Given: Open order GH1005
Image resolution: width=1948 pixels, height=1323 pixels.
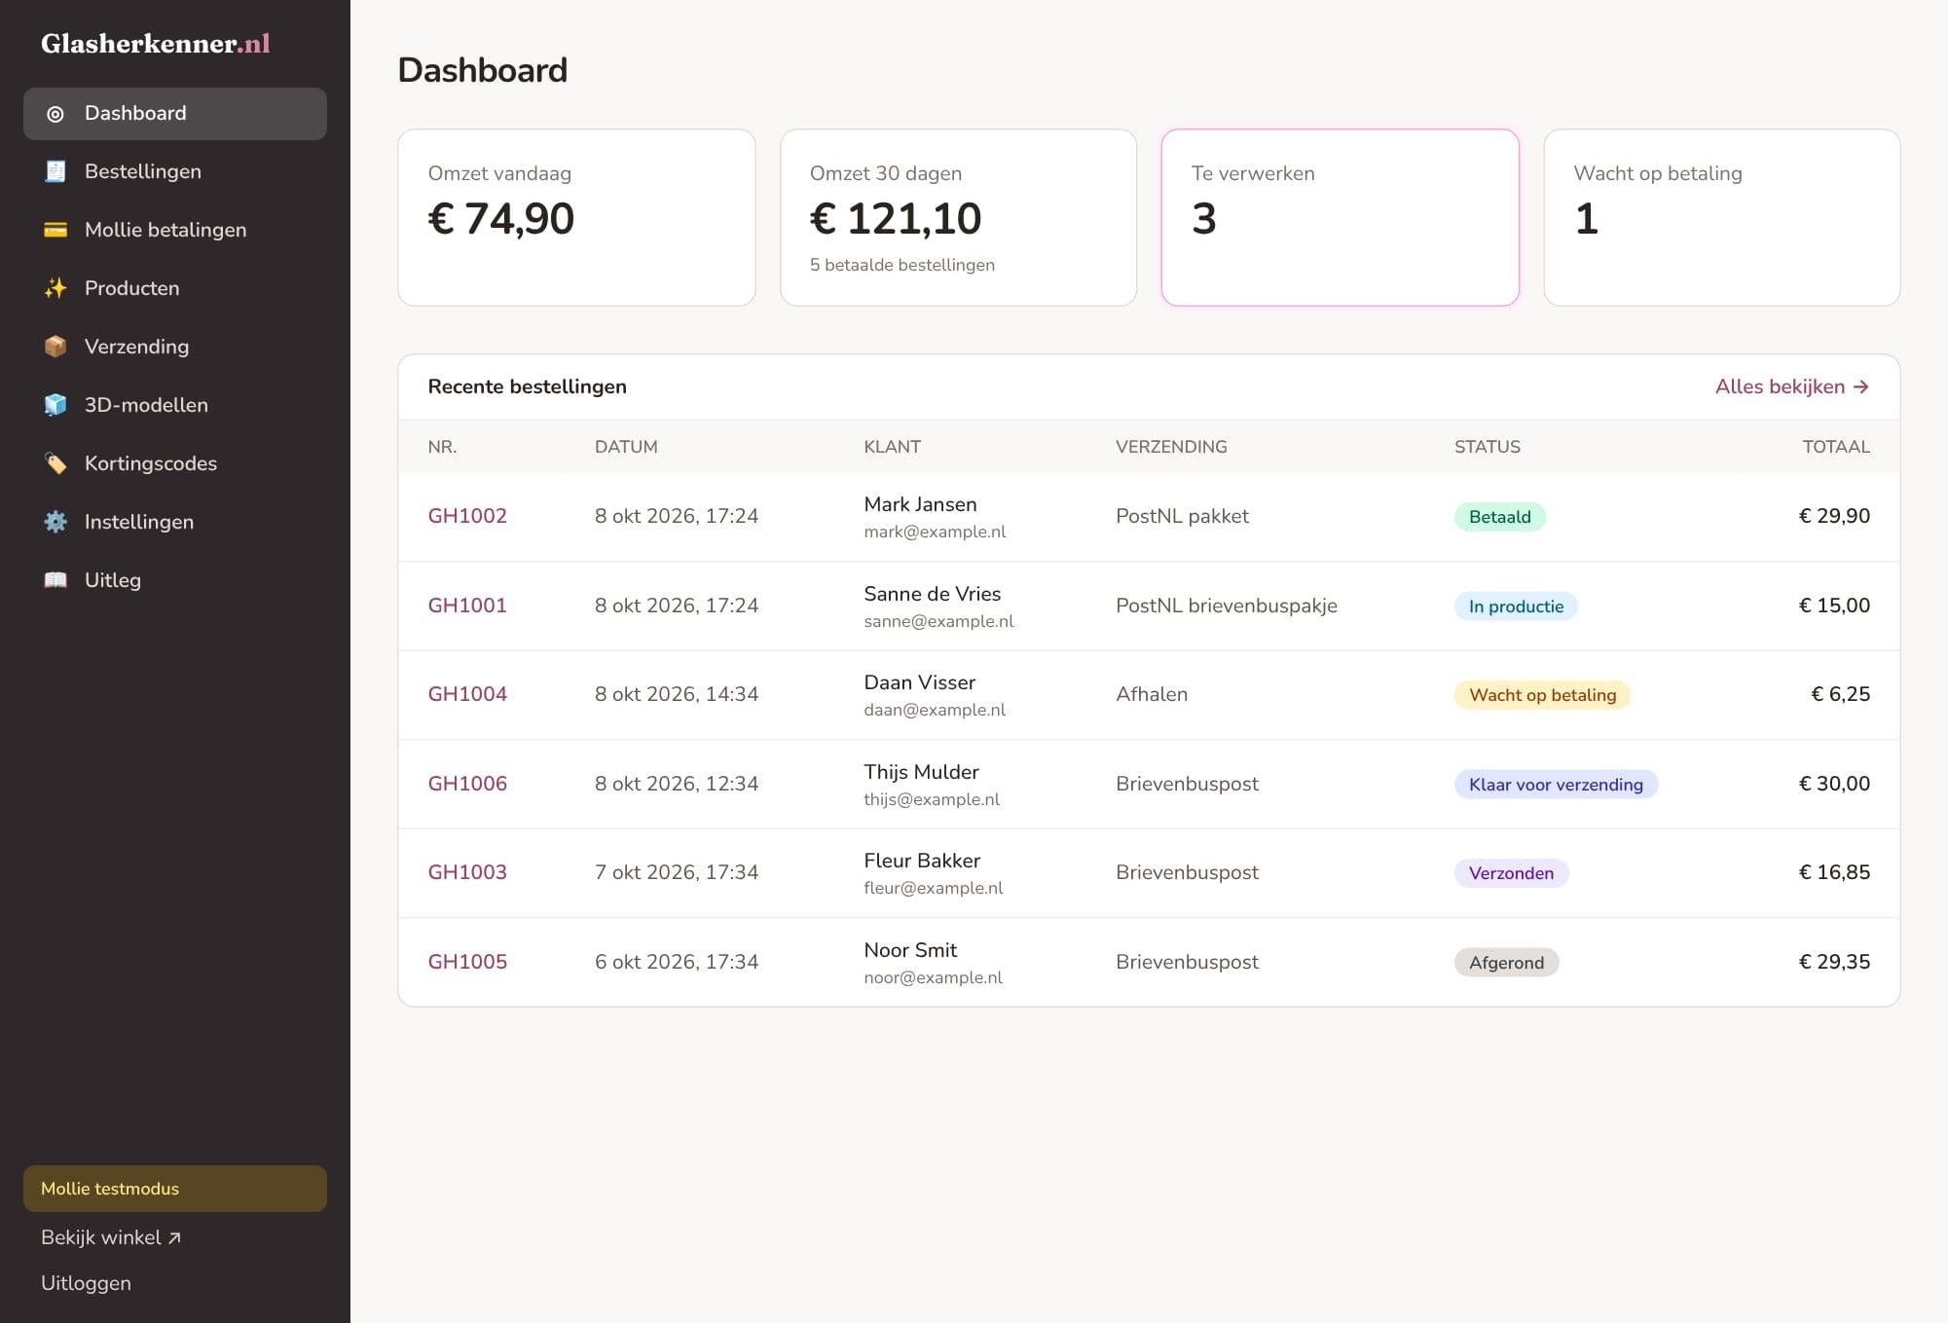Looking at the screenshot, I should [467, 962].
